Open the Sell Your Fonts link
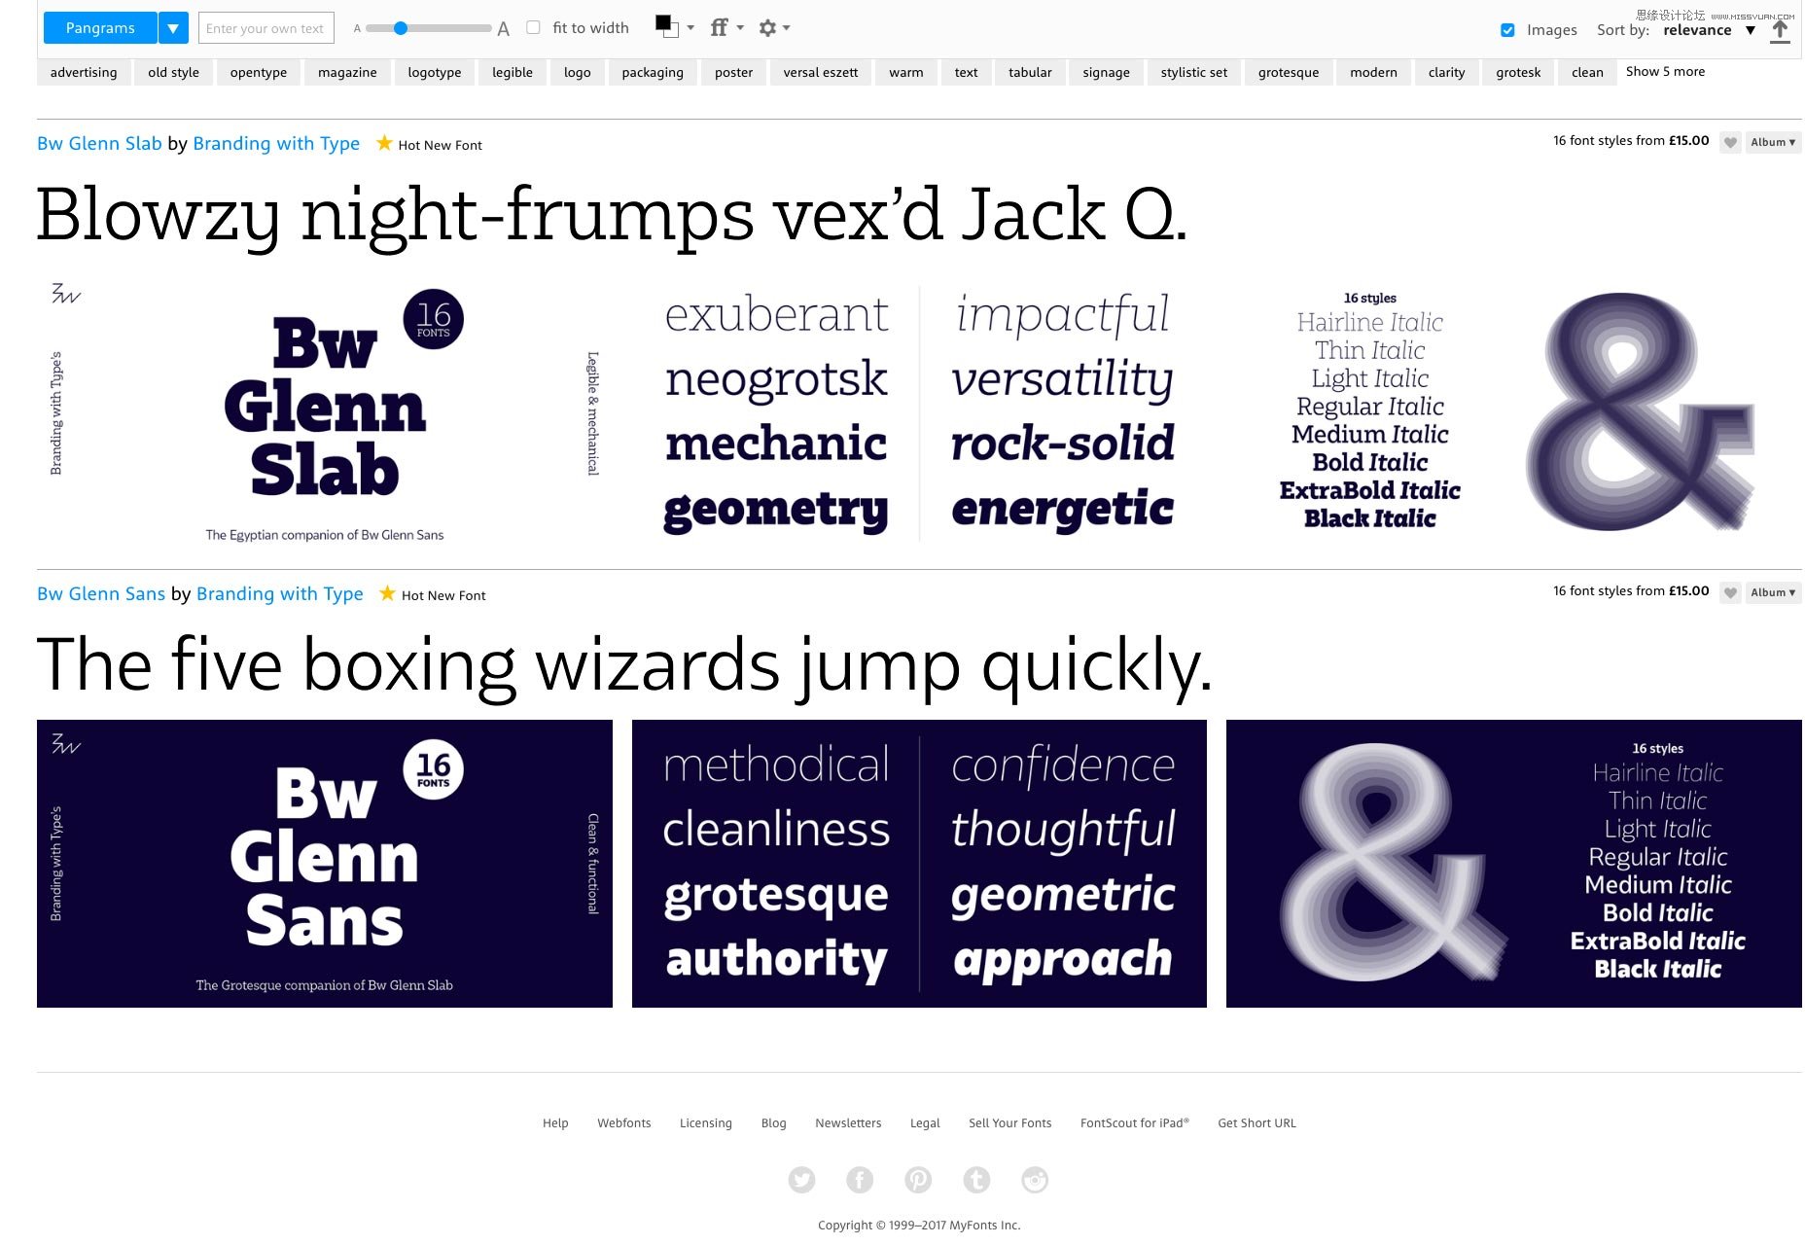The height and width of the screenshot is (1245, 1805). (1010, 1122)
